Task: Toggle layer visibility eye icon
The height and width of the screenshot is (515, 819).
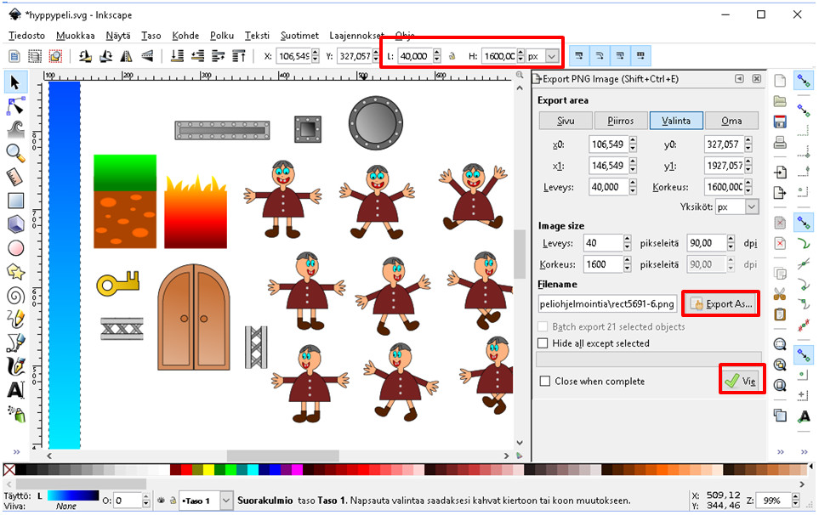Action: pyautogui.click(x=159, y=501)
